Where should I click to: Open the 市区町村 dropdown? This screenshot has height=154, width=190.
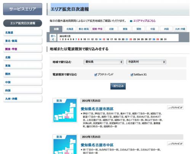click(x=146, y=62)
